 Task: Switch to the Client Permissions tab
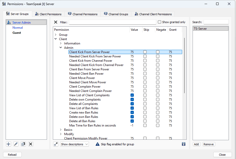48,14
